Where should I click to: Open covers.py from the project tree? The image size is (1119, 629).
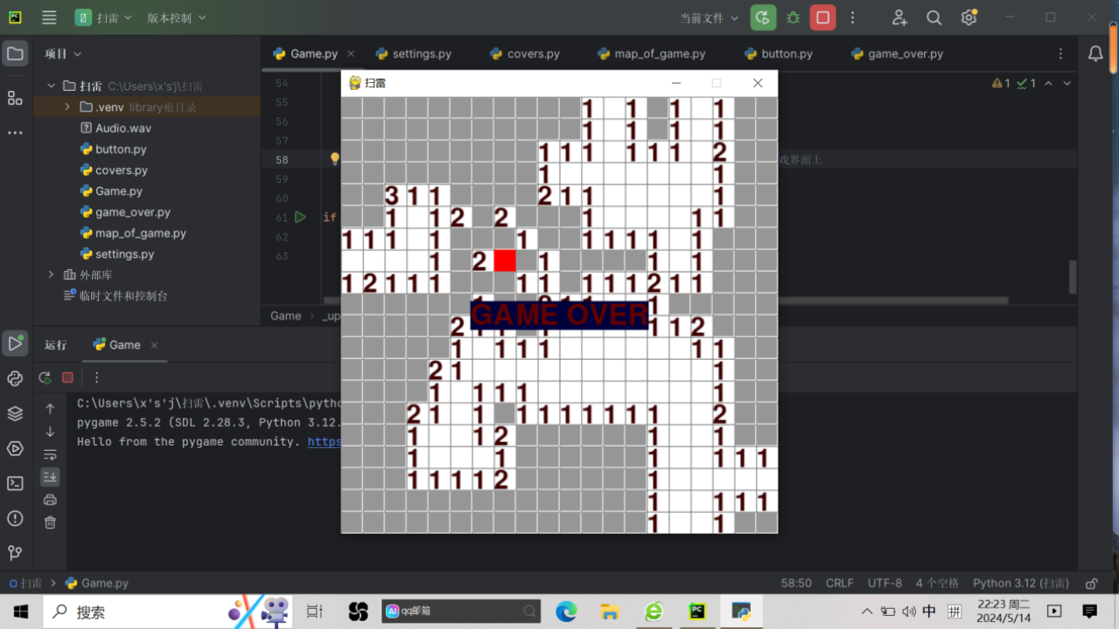point(121,170)
